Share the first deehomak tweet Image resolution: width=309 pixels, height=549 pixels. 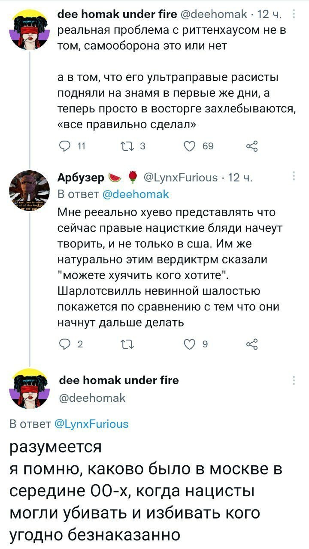[x=252, y=147]
